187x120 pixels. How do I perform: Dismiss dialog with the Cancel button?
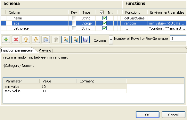(174, 115)
